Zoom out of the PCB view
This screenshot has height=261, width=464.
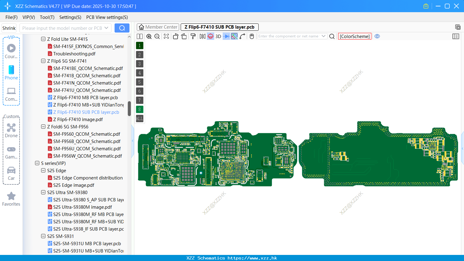click(x=157, y=36)
